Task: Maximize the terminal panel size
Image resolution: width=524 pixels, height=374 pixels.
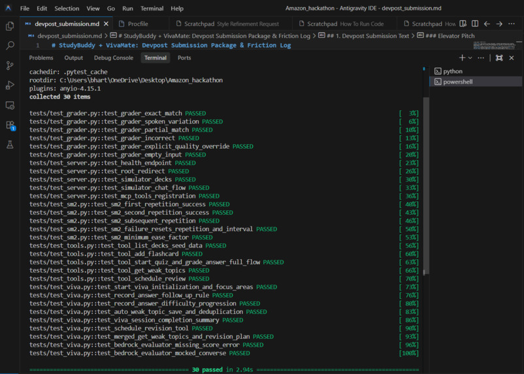Action: [x=499, y=58]
